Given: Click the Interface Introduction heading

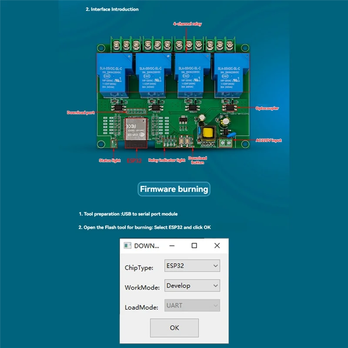Looking at the screenshot, I should point(112,8).
